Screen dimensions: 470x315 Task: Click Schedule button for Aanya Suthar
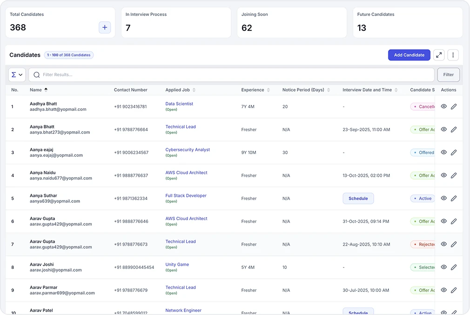click(358, 198)
